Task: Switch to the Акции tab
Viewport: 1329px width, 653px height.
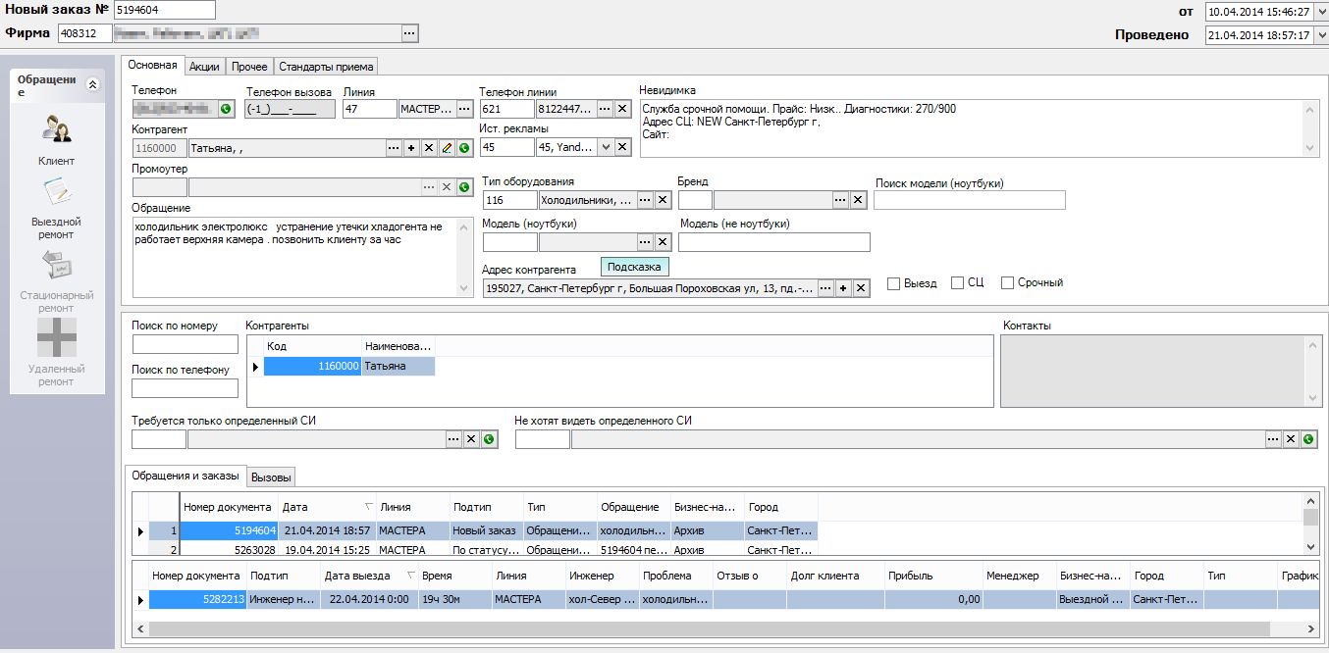Action: pos(204,67)
